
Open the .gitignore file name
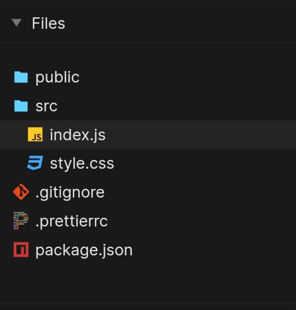pyautogui.click(x=70, y=192)
